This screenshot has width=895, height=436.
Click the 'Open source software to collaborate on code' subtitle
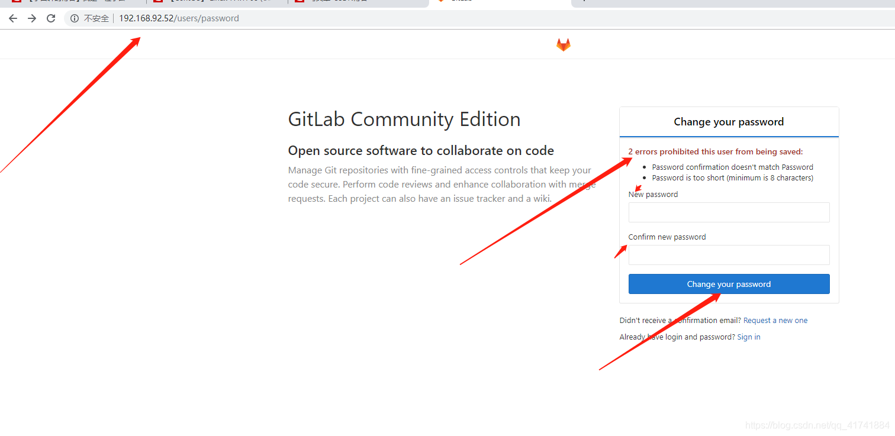click(421, 150)
